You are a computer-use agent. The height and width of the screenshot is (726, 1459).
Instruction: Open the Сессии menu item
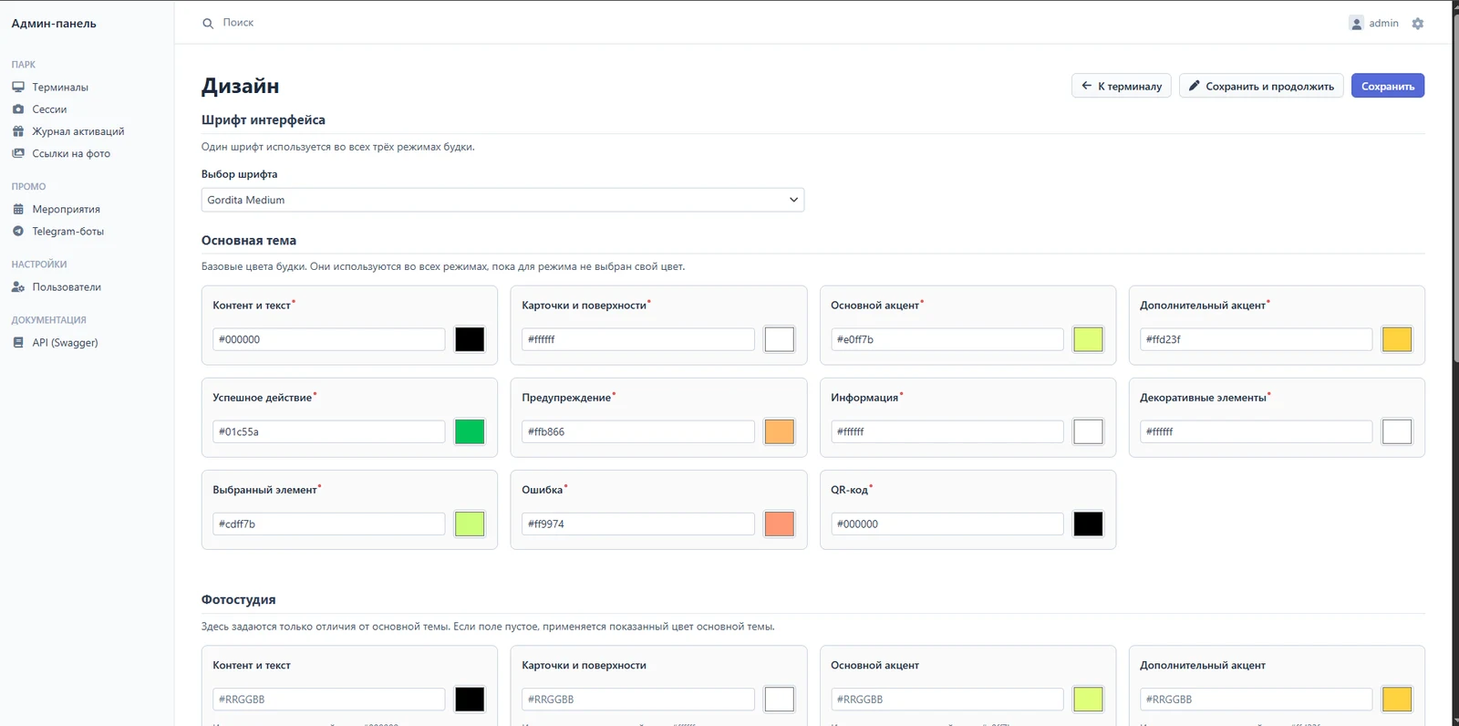[x=49, y=109]
